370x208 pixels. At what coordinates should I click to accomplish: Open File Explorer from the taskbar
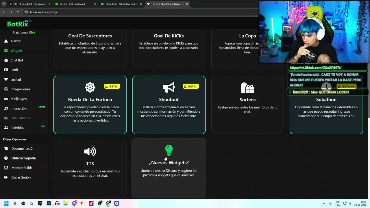pos(66,203)
